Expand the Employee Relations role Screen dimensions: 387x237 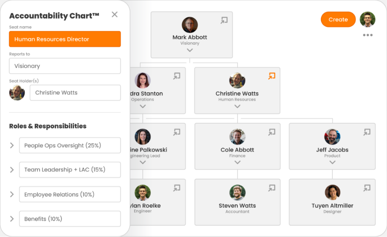[12, 194]
